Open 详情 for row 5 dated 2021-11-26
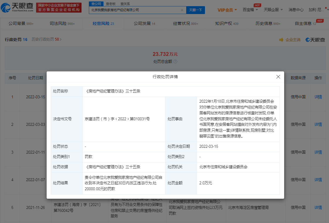Image resolution: width=329 pixels, height=223 pixels. (x=318, y=208)
